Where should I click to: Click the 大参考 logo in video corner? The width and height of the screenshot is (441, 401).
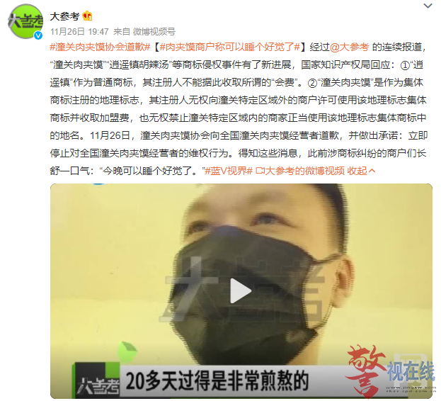96,380
